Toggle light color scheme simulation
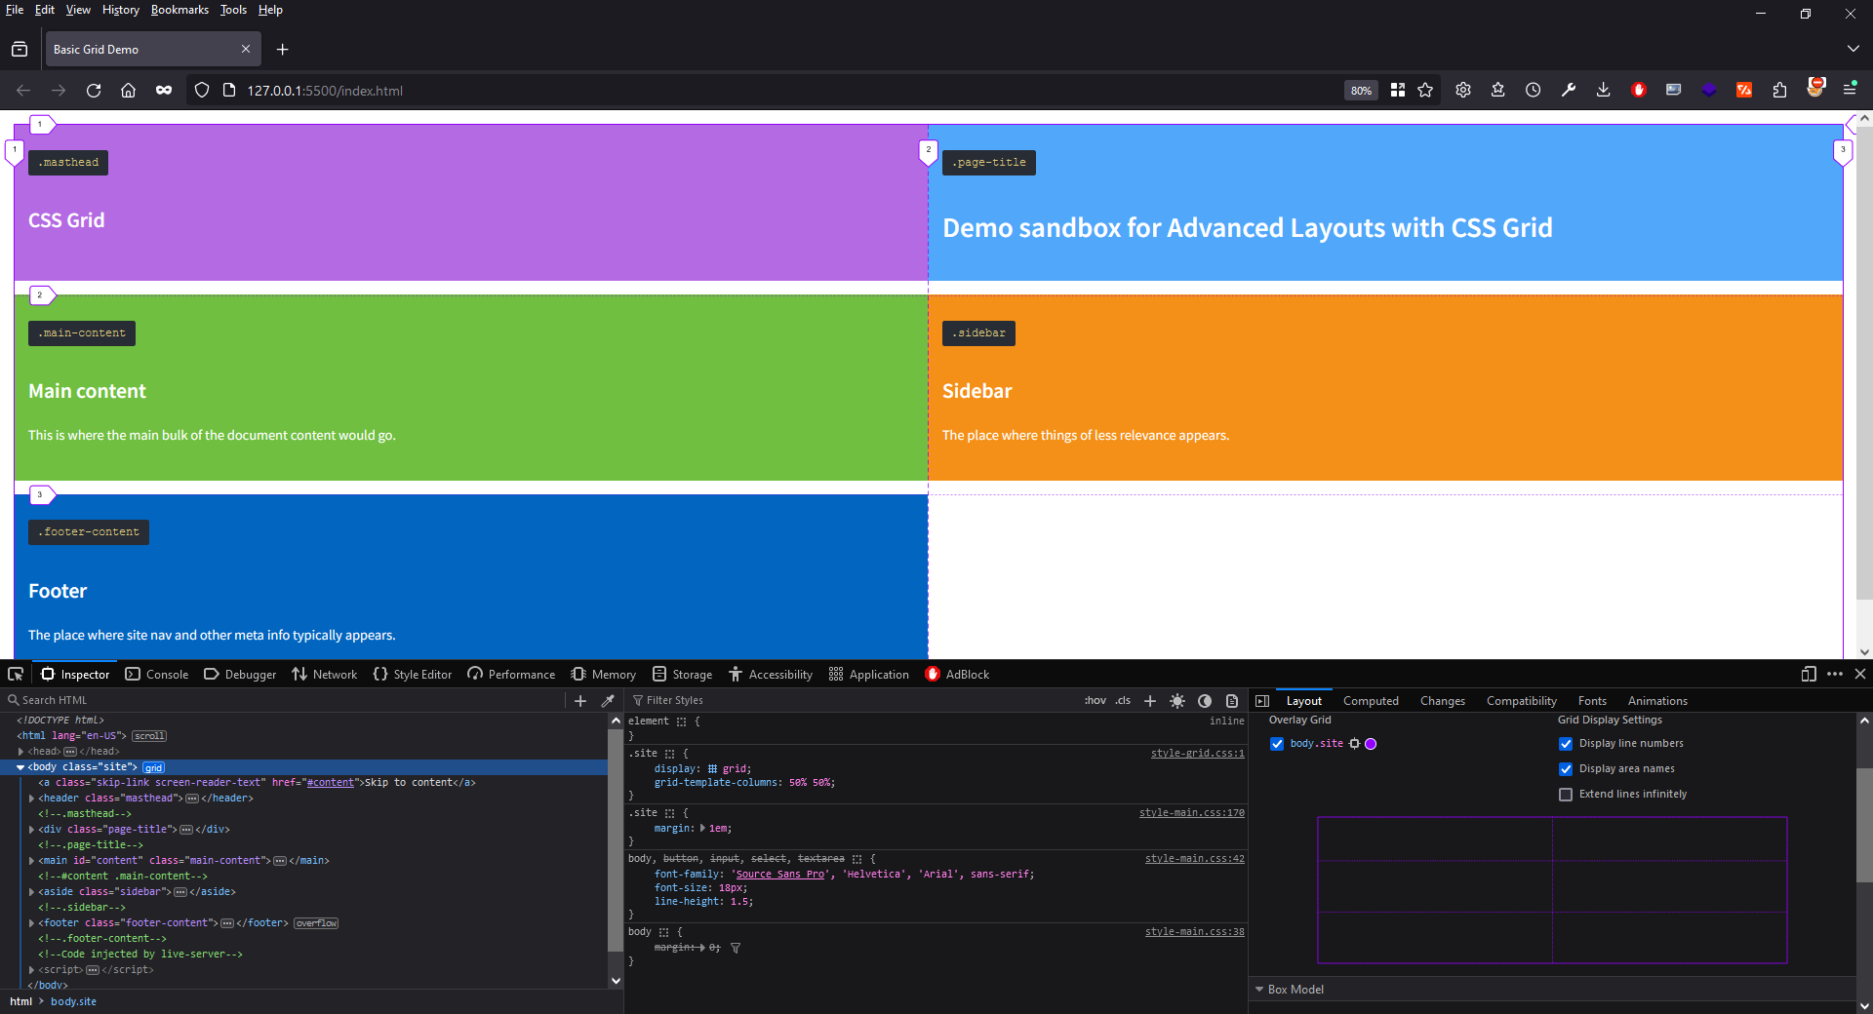 click(x=1177, y=700)
